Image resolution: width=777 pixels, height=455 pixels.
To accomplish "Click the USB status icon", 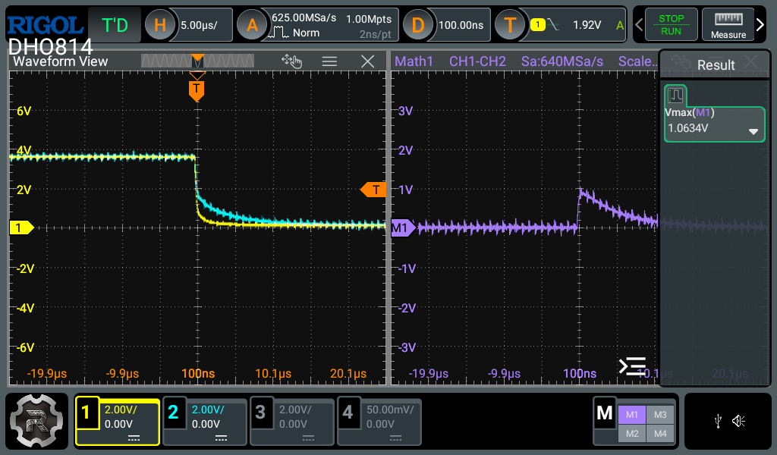I will 719,421.
